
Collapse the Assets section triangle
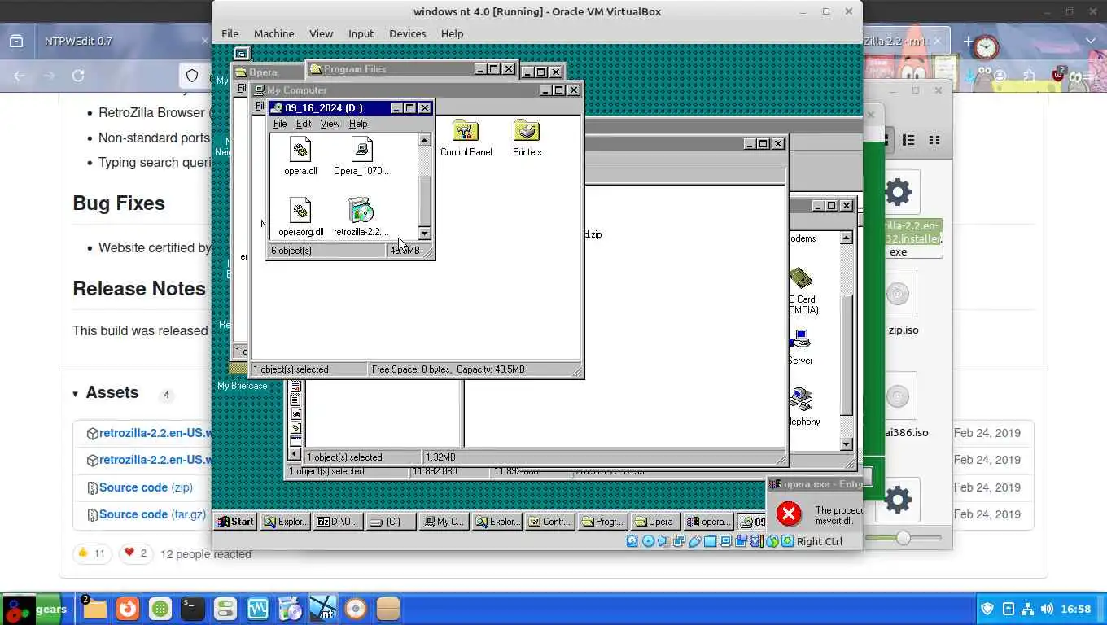pyautogui.click(x=75, y=394)
